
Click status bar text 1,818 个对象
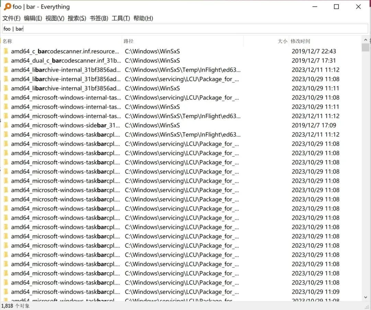15,306
